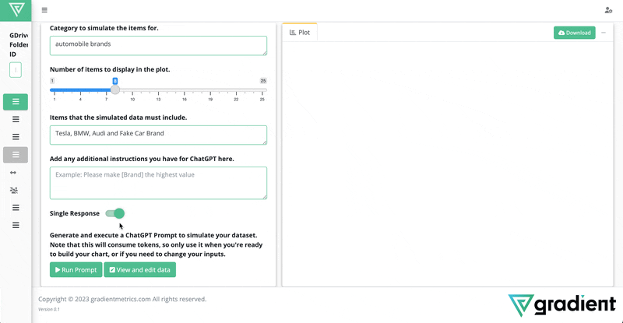623x323 pixels.
Task: Click the green Download button
Action: pyautogui.click(x=575, y=33)
